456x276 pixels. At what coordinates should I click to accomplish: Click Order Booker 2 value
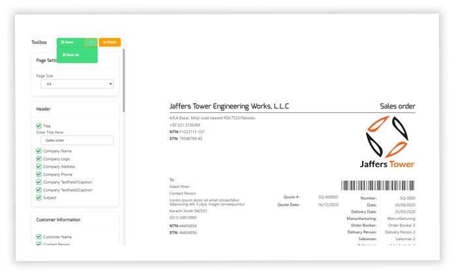click(x=402, y=225)
